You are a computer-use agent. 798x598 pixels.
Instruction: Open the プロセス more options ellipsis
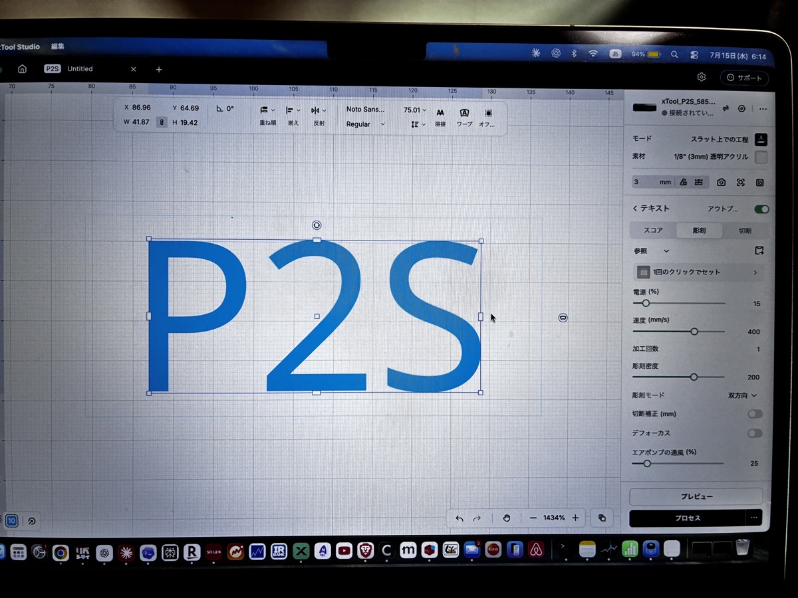click(754, 518)
